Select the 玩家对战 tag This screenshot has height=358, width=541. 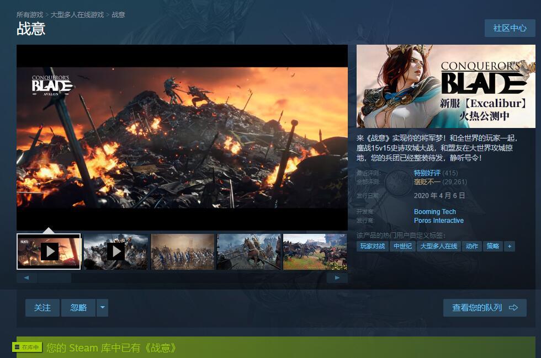[373, 246]
